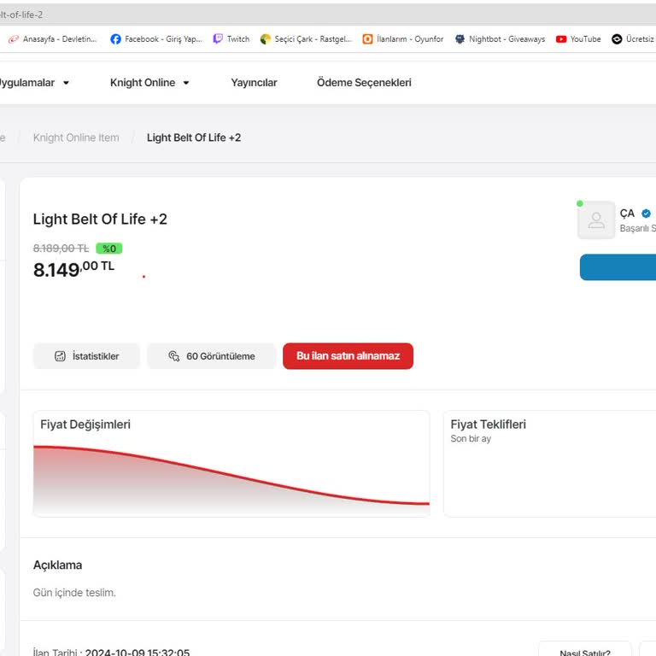Click the struck-through 8.189,00 TL price
This screenshot has height=656, width=656.
coord(61,249)
